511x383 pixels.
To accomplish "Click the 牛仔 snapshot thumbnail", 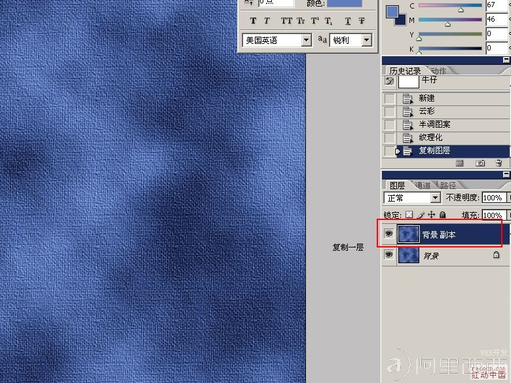I will pyautogui.click(x=409, y=82).
